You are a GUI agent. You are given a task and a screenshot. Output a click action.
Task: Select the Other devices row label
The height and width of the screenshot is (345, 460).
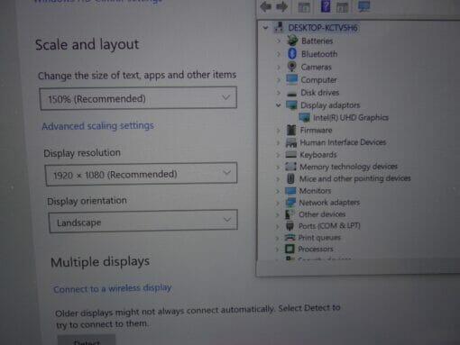(322, 214)
